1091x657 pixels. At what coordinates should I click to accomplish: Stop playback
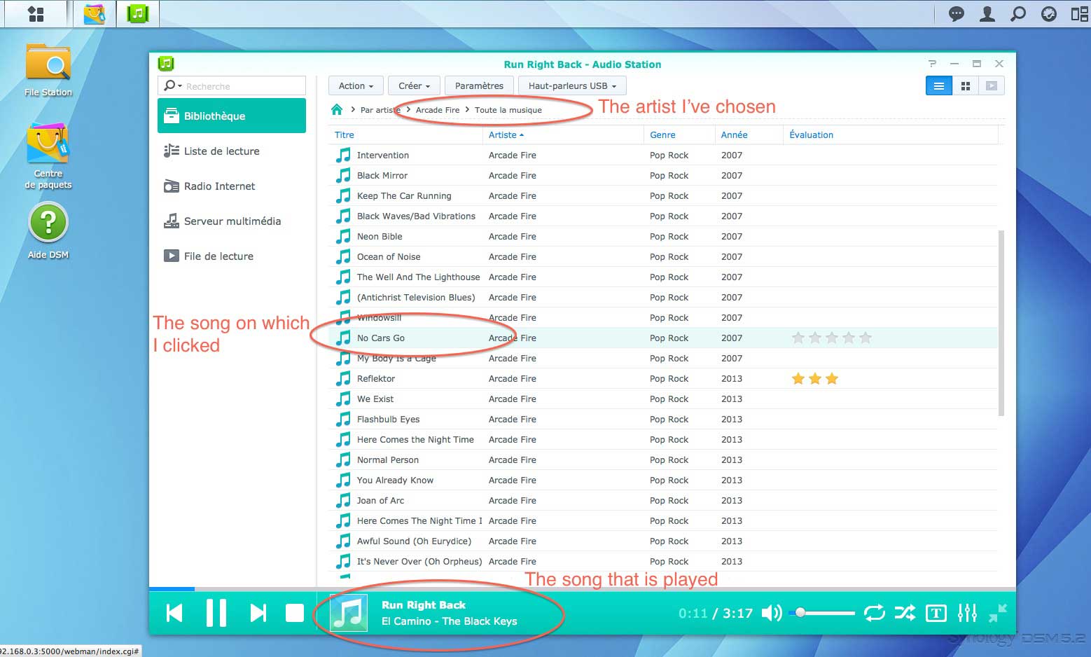coord(295,613)
